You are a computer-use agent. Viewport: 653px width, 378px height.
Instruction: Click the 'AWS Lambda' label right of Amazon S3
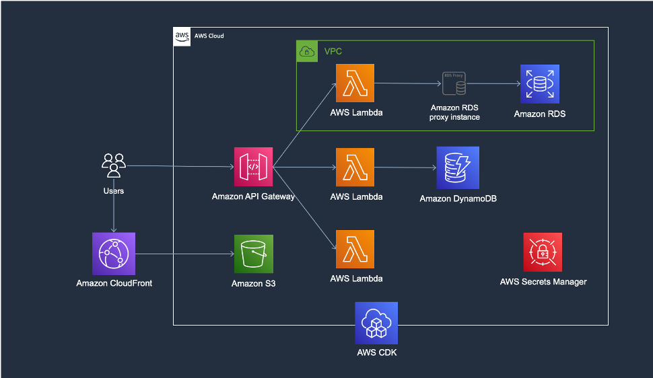pos(356,278)
